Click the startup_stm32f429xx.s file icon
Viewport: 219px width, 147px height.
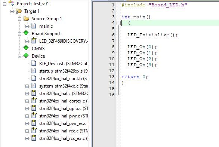click(34, 71)
